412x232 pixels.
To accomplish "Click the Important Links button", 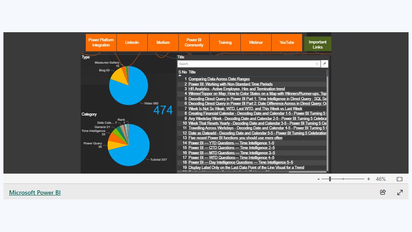I will point(318,44).
